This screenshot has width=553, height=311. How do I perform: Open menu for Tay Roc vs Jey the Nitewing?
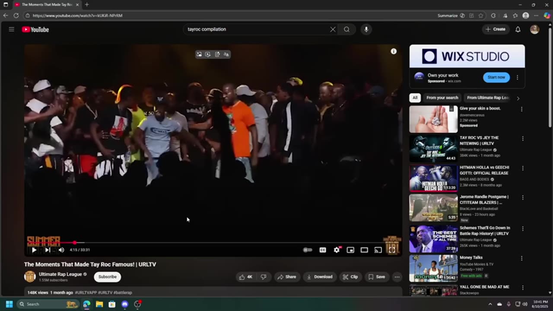523,139
